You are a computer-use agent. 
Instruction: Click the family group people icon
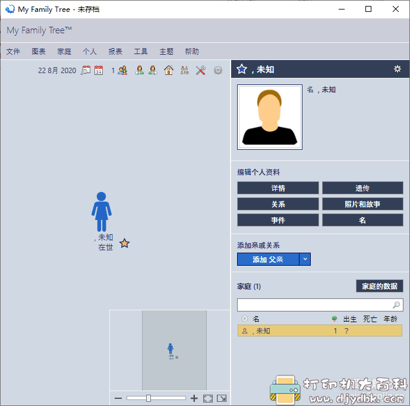click(x=122, y=70)
